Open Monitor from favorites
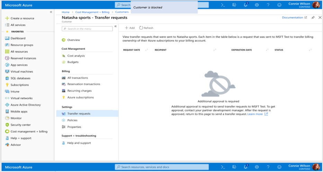 pos(14,118)
